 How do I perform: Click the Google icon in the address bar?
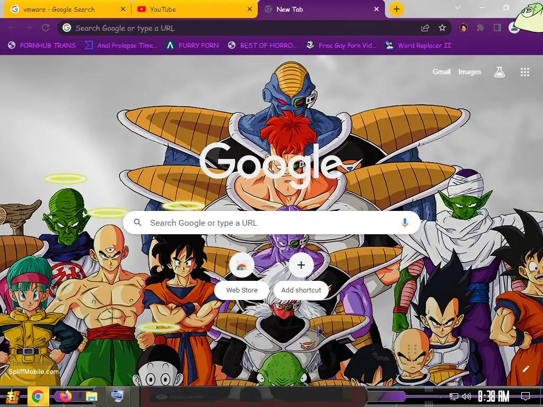pos(67,28)
